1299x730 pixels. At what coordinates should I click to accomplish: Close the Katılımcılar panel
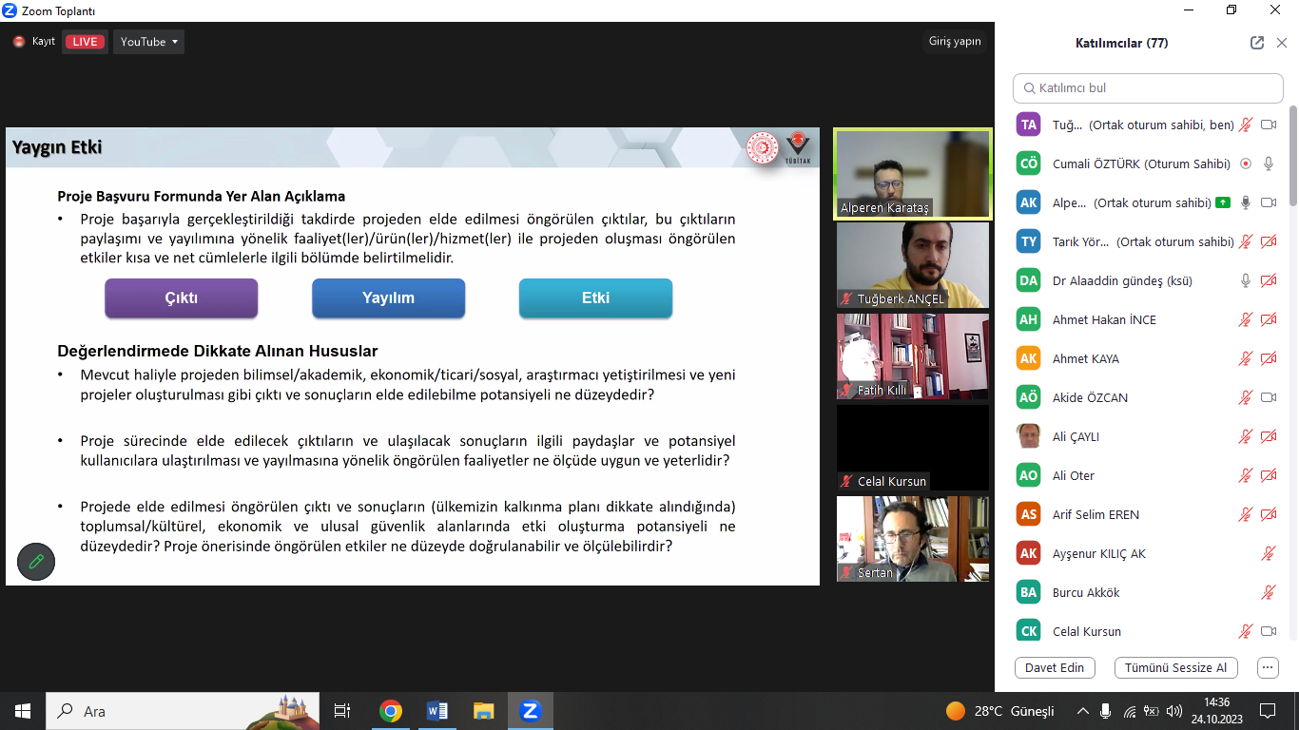(1281, 43)
